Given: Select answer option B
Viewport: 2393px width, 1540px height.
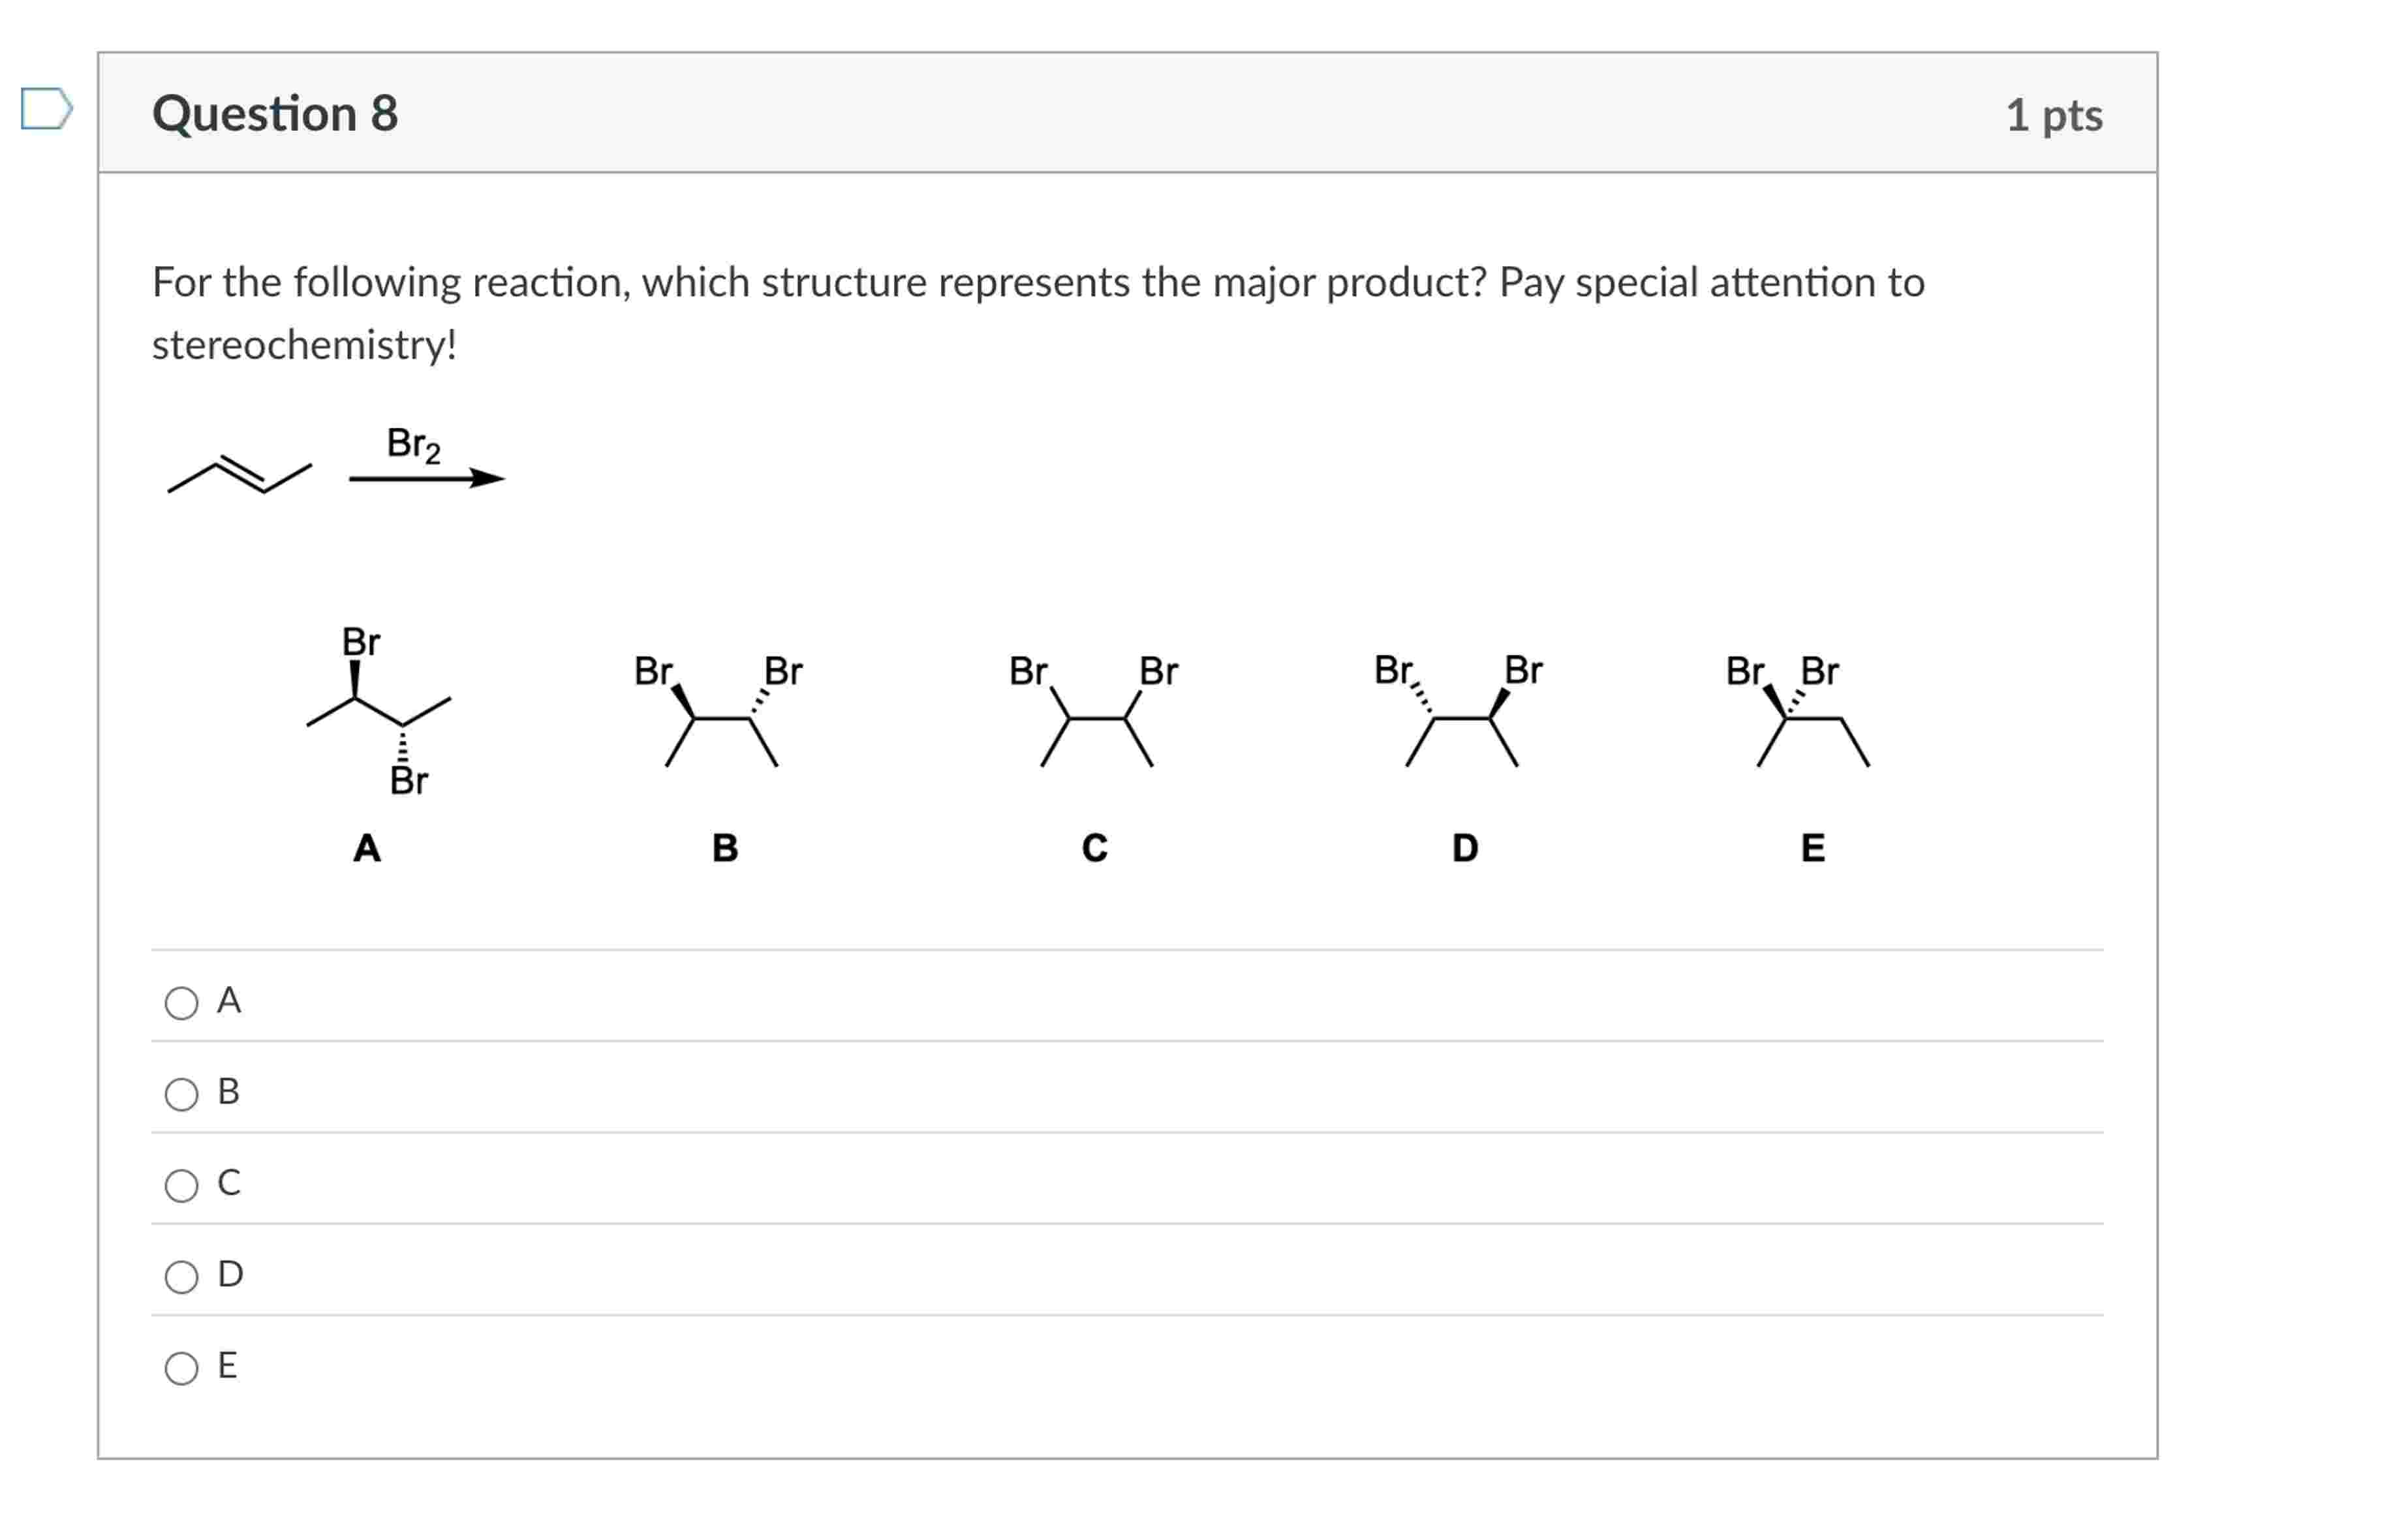Looking at the screenshot, I should point(181,1094).
